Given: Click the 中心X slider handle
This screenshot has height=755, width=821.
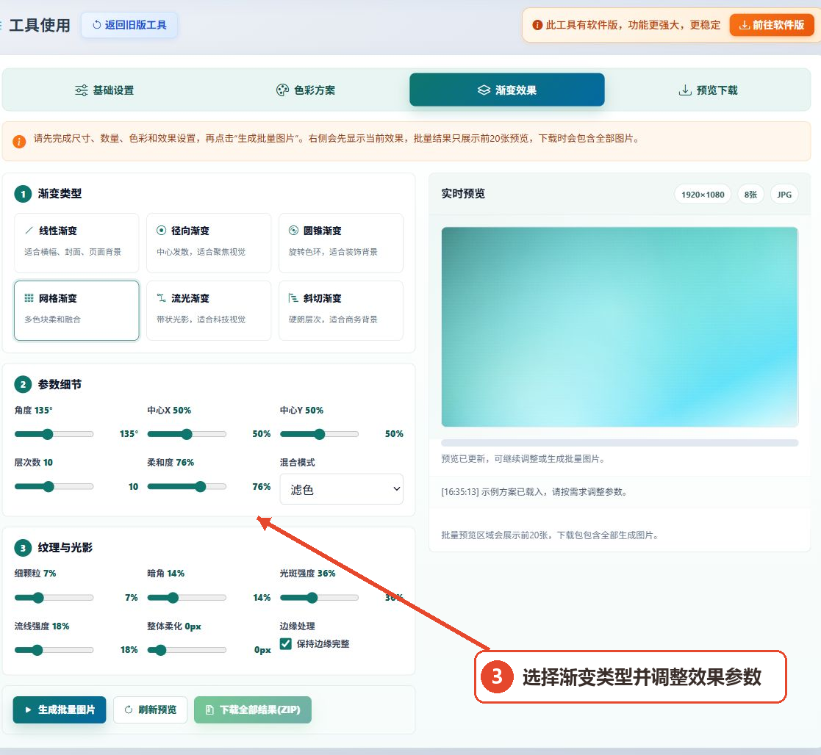Looking at the screenshot, I should (x=187, y=434).
